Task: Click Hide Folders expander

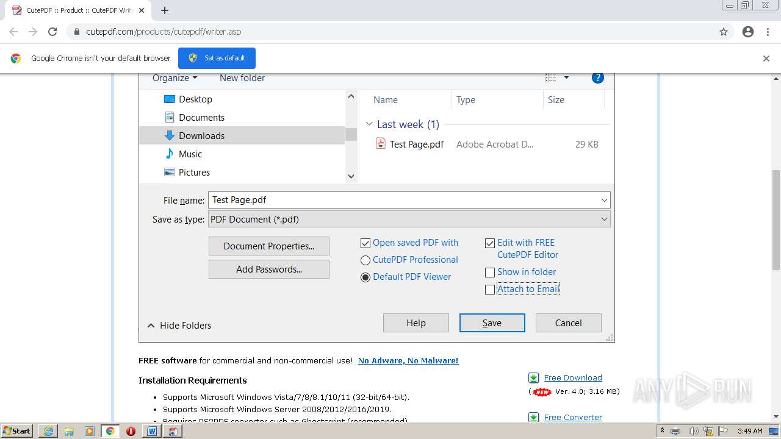Action: pyautogui.click(x=179, y=326)
